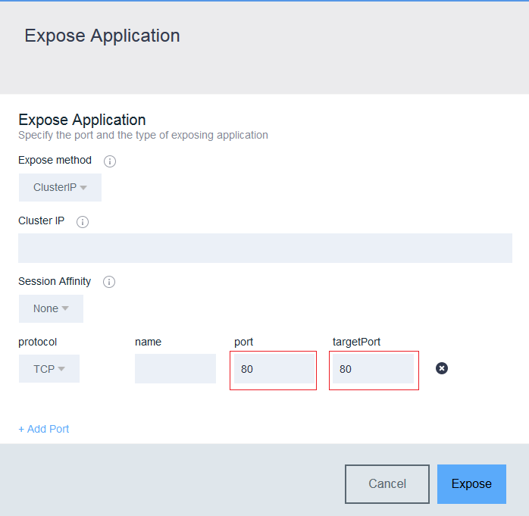
Task: Click the 'Session Affinity' label text
Action: [x=55, y=281]
